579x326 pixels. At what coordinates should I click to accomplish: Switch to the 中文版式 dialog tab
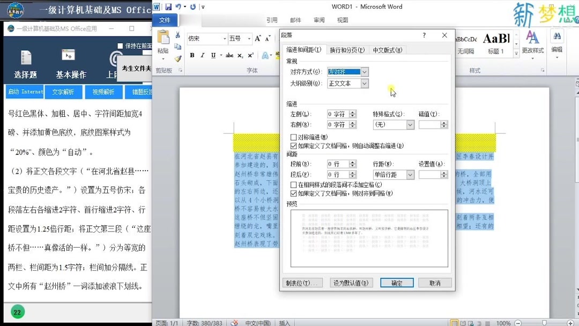coord(387,50)
